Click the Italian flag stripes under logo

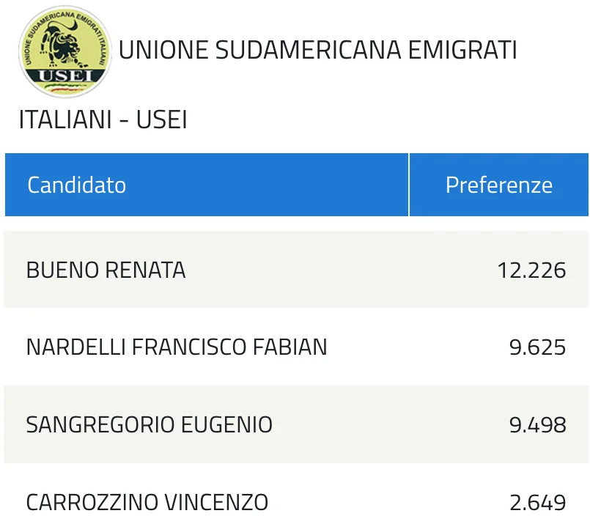[x=66, y=88]
